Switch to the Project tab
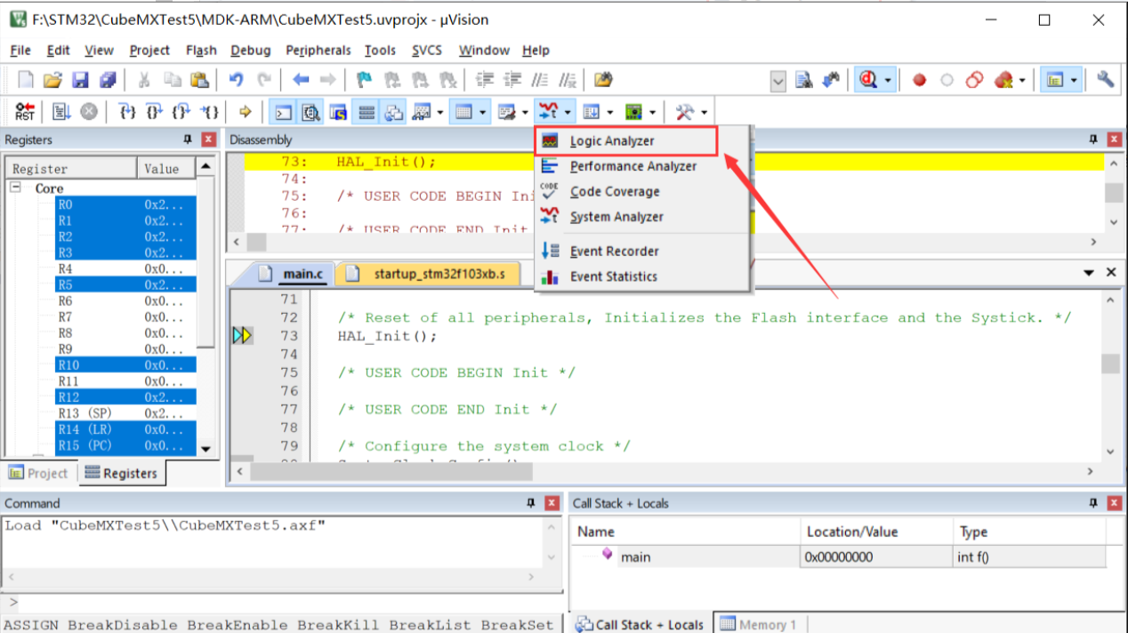Screen dimensions: 1128x633 pos(38,473)
